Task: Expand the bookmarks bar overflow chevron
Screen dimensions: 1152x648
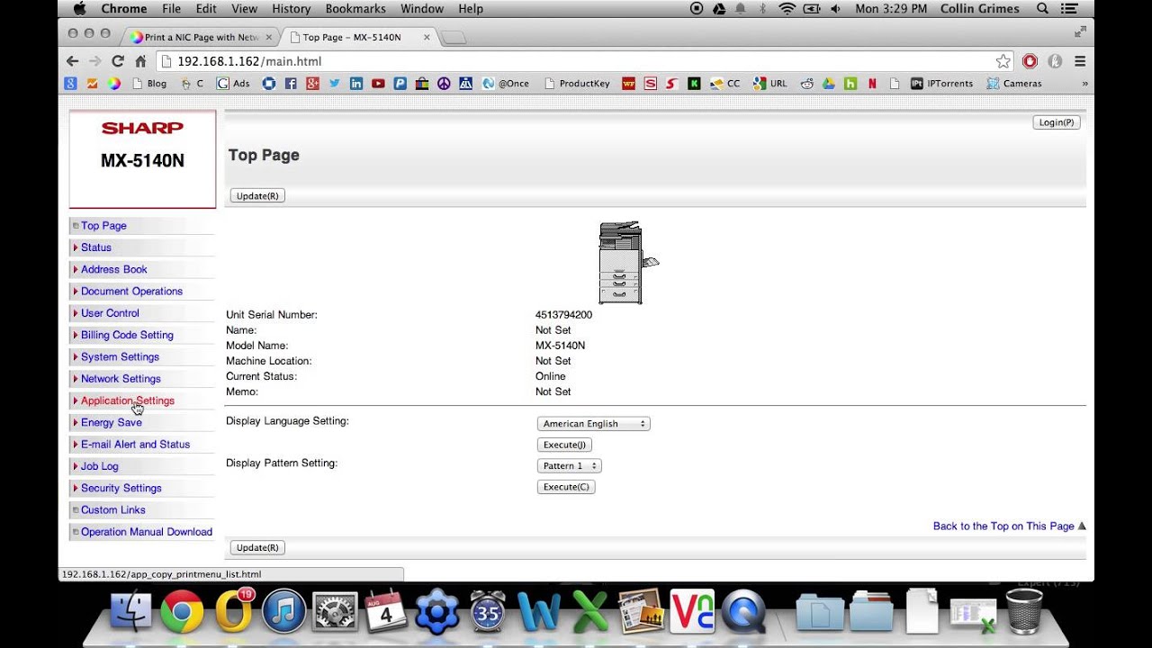Action: pos(1084,84)
